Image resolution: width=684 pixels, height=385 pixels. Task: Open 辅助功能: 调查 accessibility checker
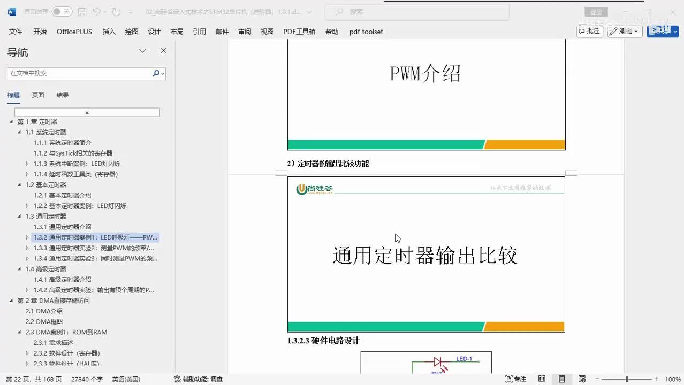coord(198,379)
